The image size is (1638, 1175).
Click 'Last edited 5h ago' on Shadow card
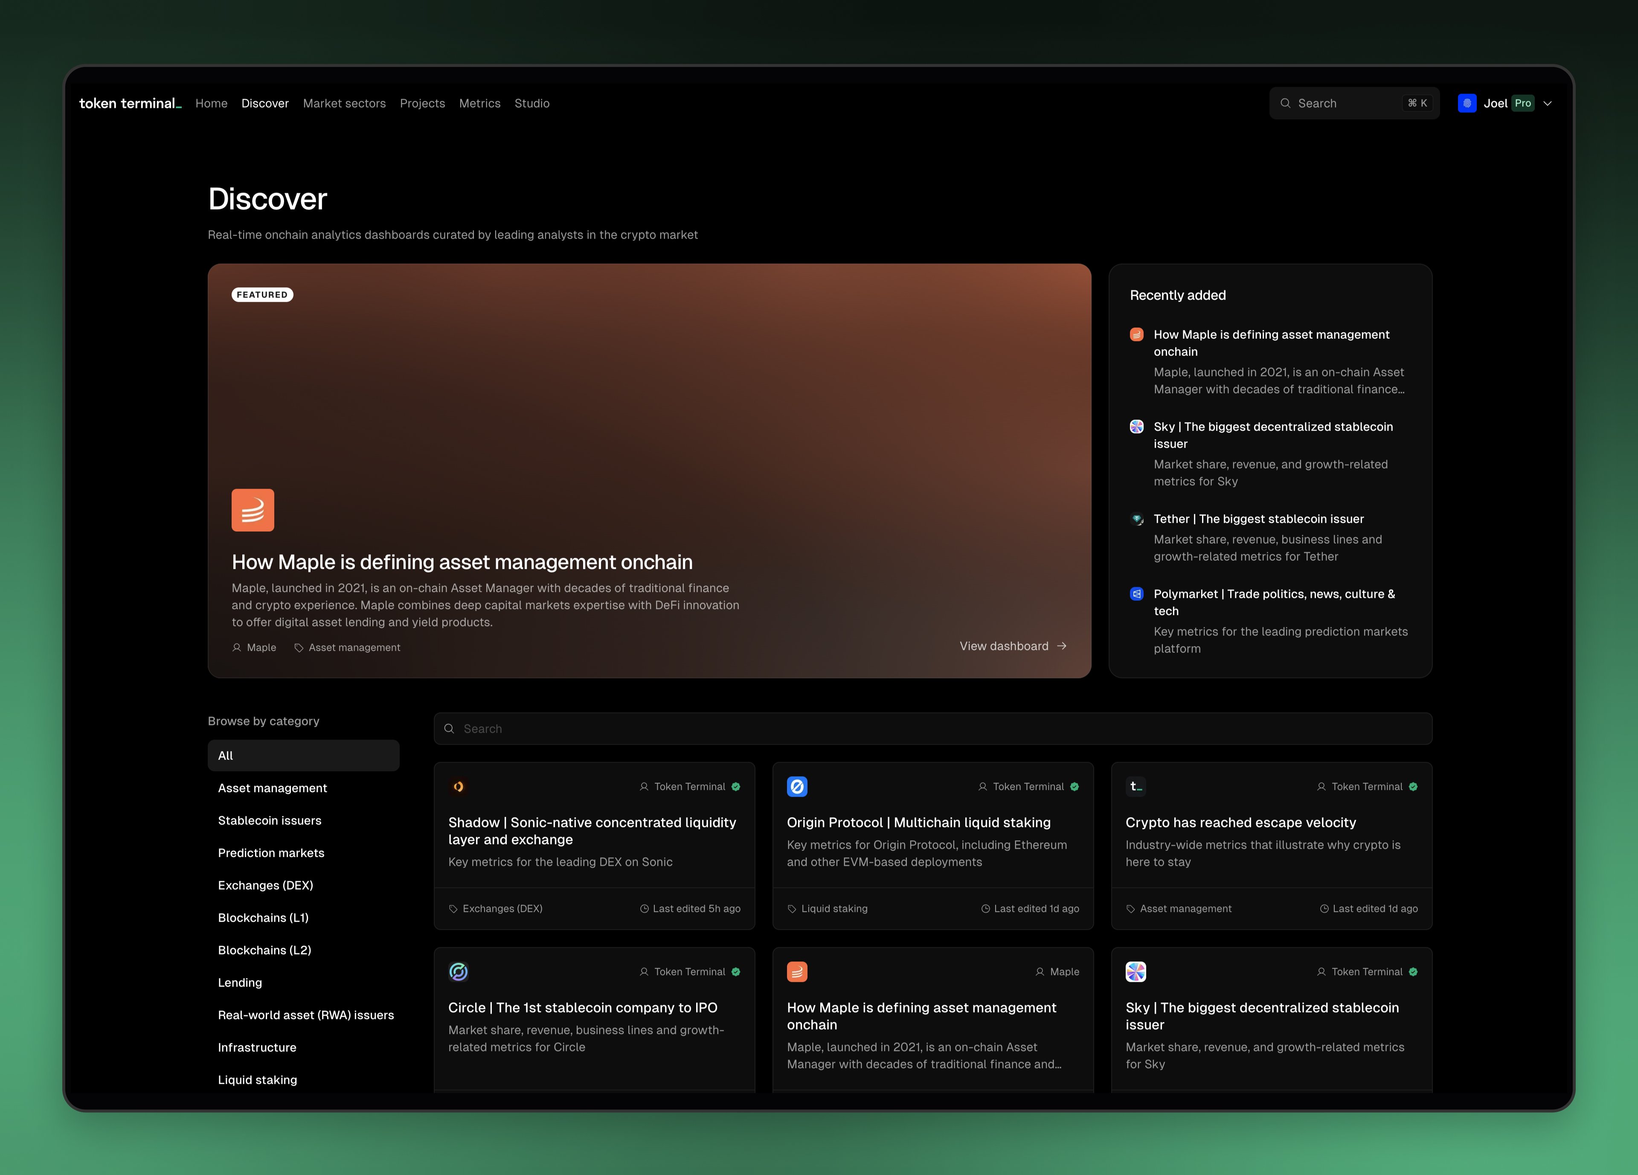tap(691, 908)
